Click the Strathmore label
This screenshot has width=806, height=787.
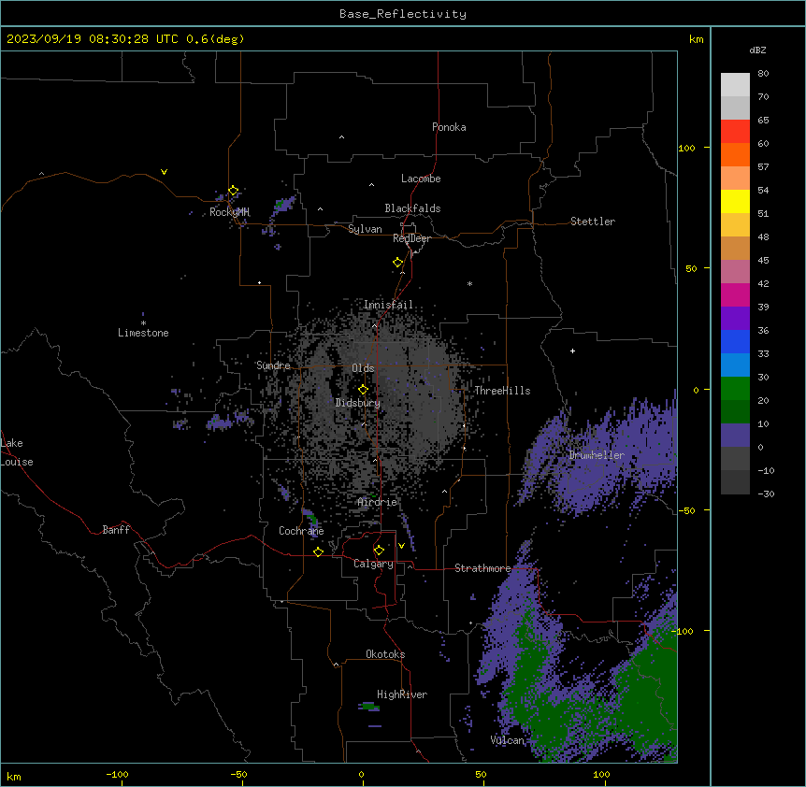coord(482,568)
